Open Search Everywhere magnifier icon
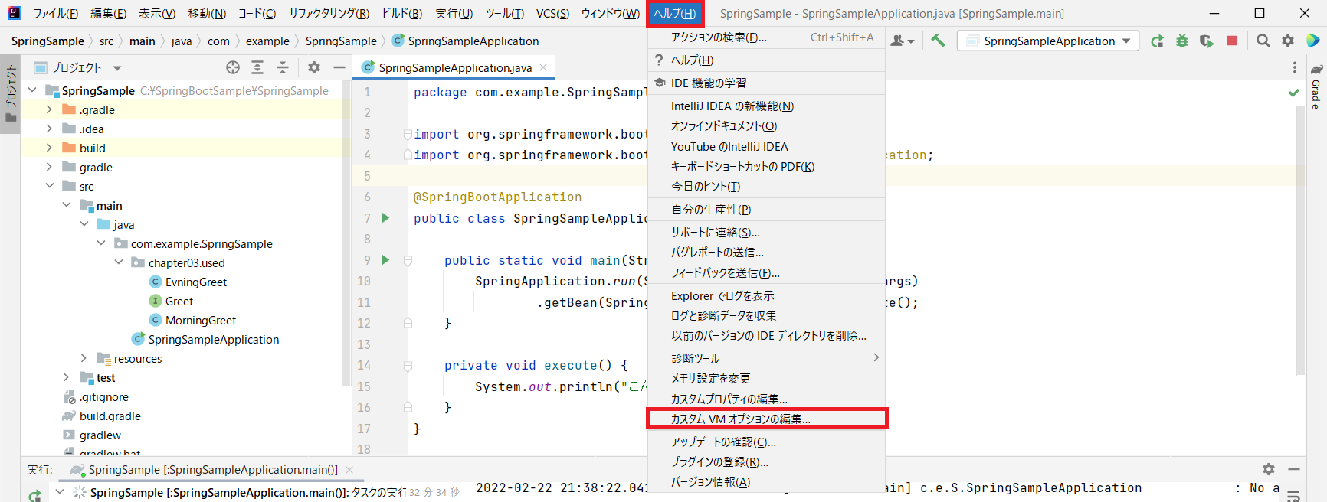The width and height of the screenshot is (1327, 502). pos(1263,41)
